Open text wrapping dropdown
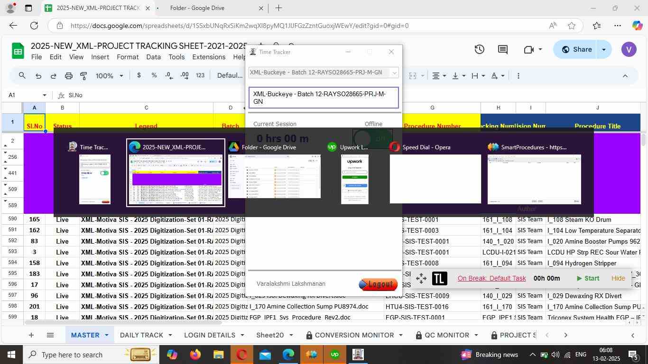The height and width of the screenshot is (364, 648). point(478,76)
